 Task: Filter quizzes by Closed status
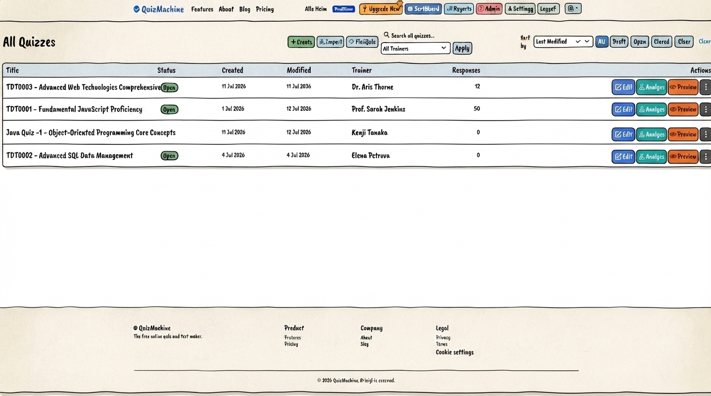tap(684, 42)
